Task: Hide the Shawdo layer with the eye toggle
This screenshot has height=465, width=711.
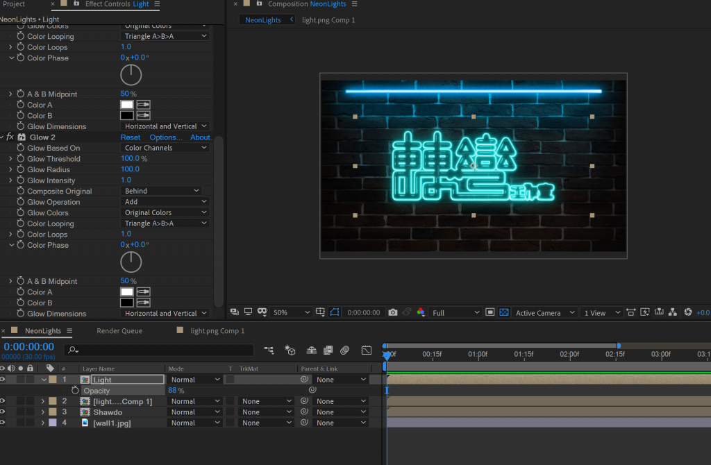Action: click(x=3, y=412)
